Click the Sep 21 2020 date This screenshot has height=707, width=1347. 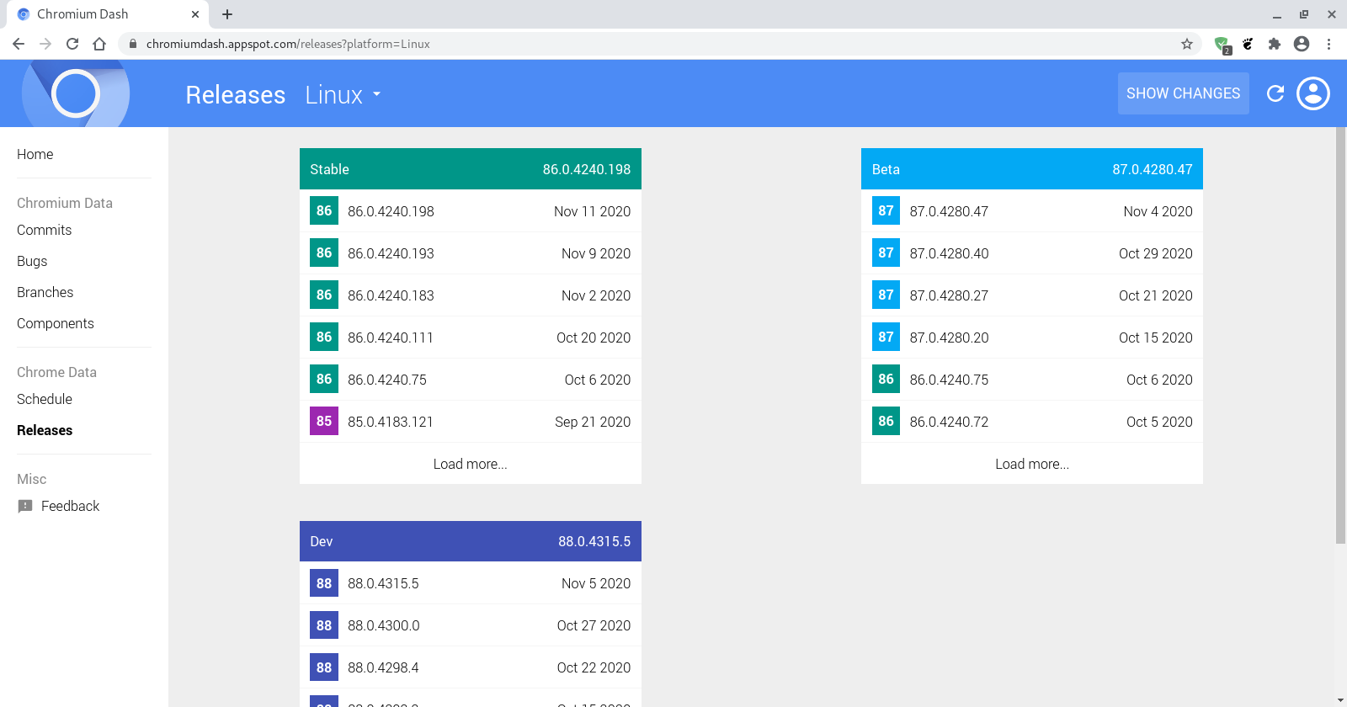click(x=593, y=422)
